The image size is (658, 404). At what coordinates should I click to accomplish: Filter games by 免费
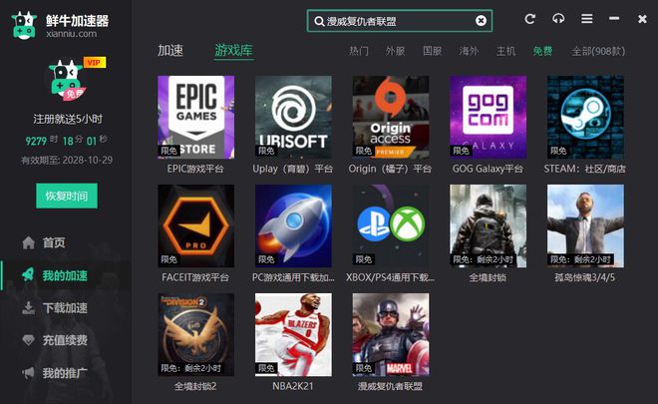(x=542, y=51)
